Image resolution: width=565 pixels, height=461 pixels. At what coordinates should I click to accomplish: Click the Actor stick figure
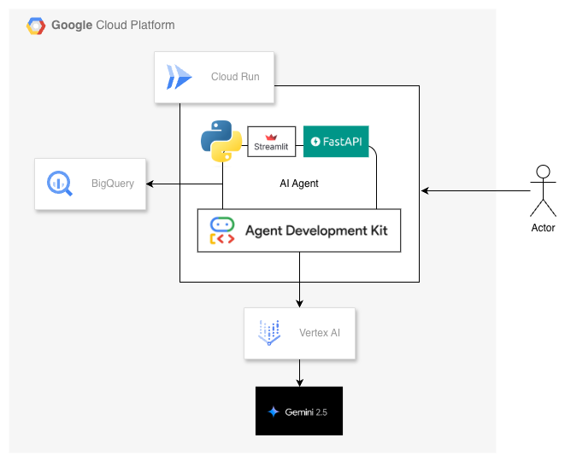tap(543, 190)
